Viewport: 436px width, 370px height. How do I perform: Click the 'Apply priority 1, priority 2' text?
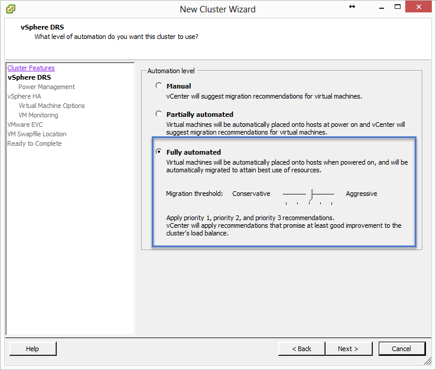(250, 218)
